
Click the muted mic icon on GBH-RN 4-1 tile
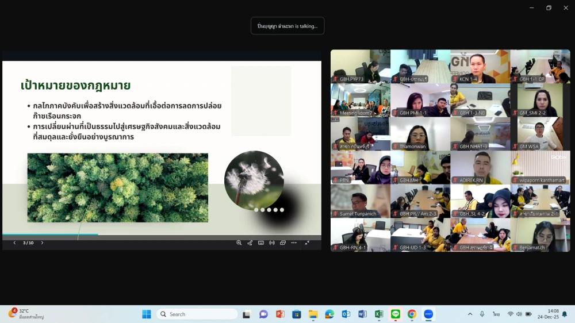click(x=335, y=248)
